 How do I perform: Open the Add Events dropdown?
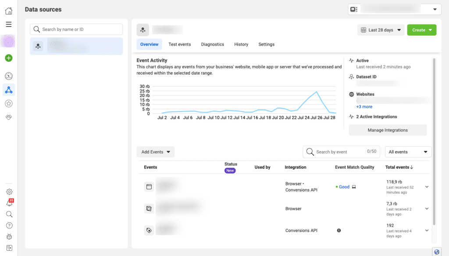coord(156,152)
